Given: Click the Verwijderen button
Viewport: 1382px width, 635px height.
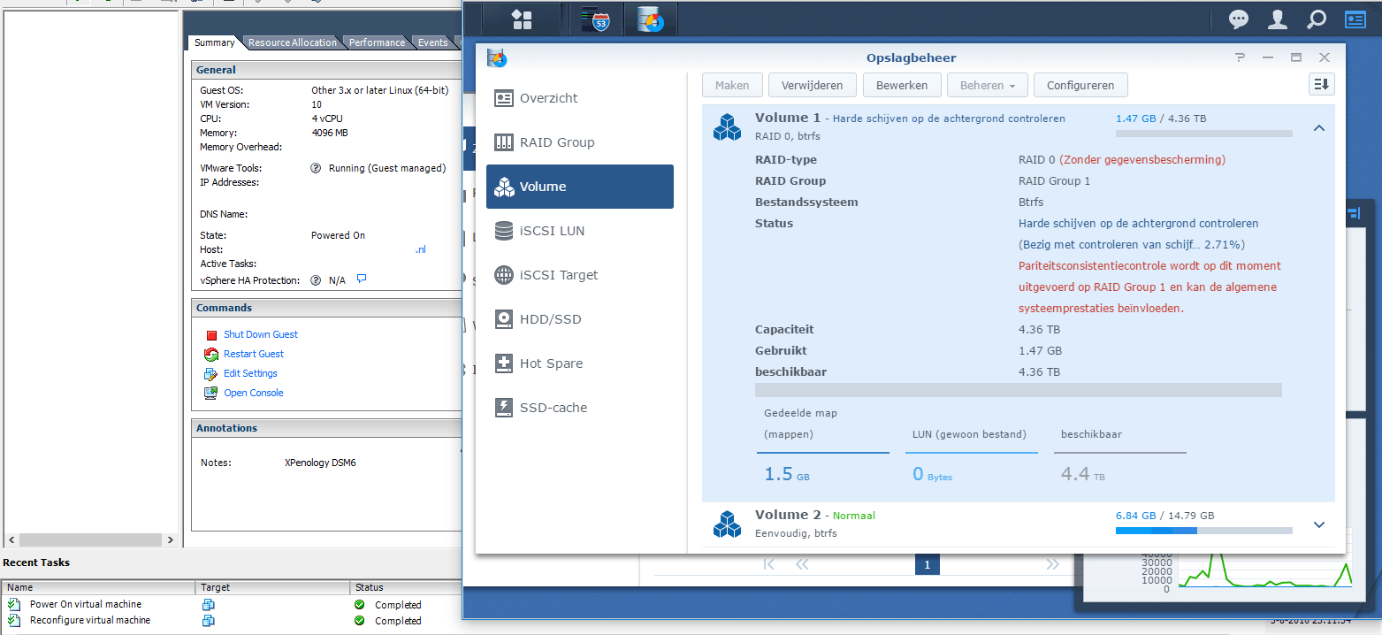Looking at the screenshot, I should [813, 86].
